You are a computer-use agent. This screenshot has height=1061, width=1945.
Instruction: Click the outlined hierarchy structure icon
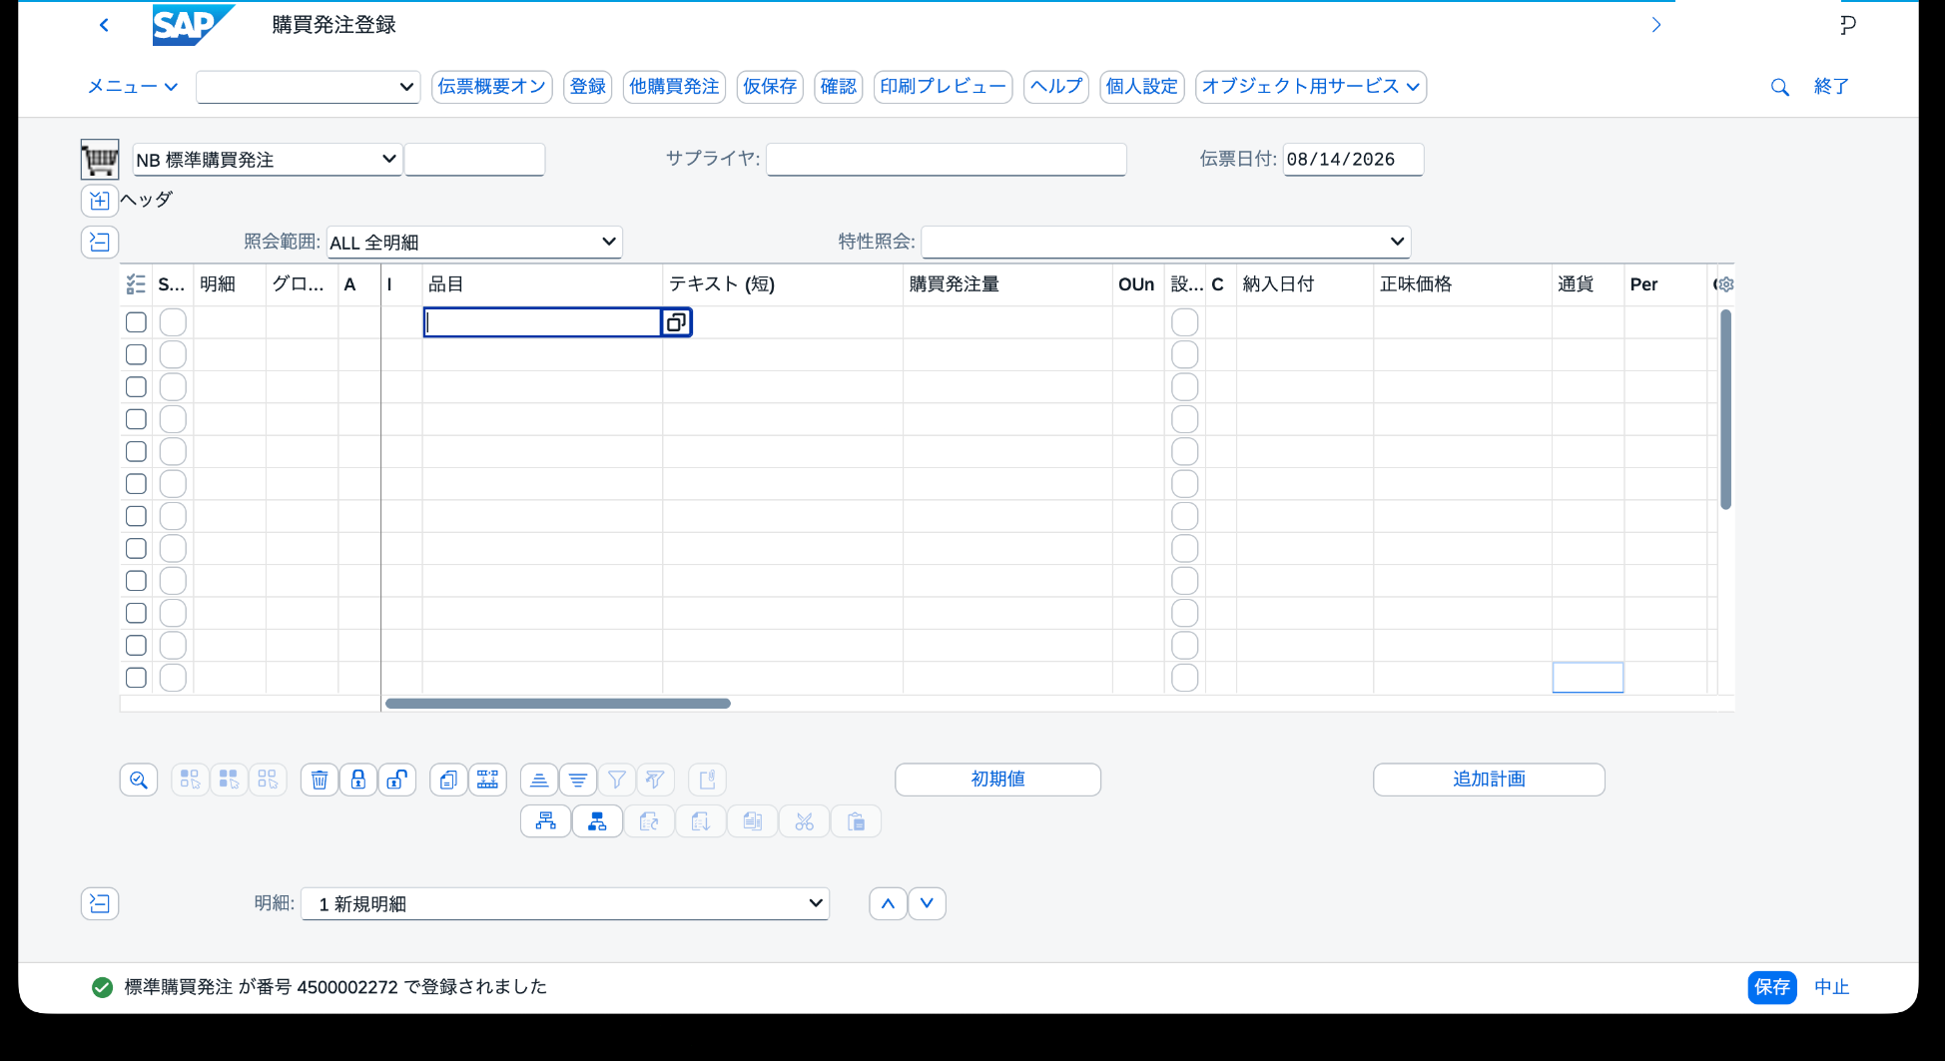[546, 821]
